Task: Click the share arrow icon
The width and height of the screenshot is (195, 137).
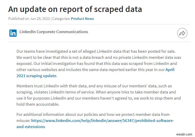Action: pos(182,33)
